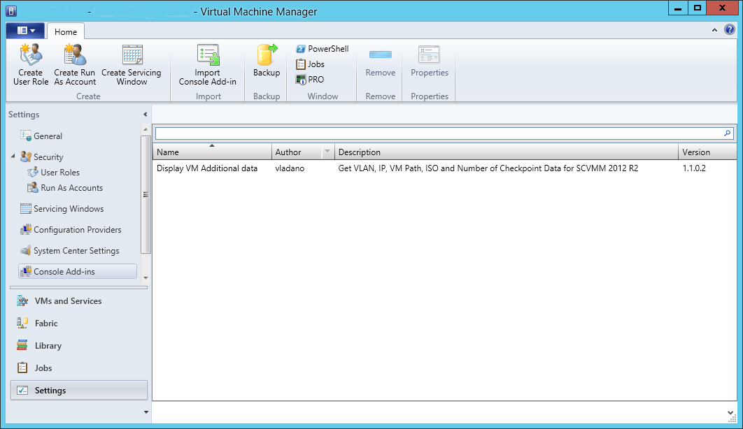Open Create Servicing Window tool
This screenshot has width=743, height=429.
click(x=132, y=65)
